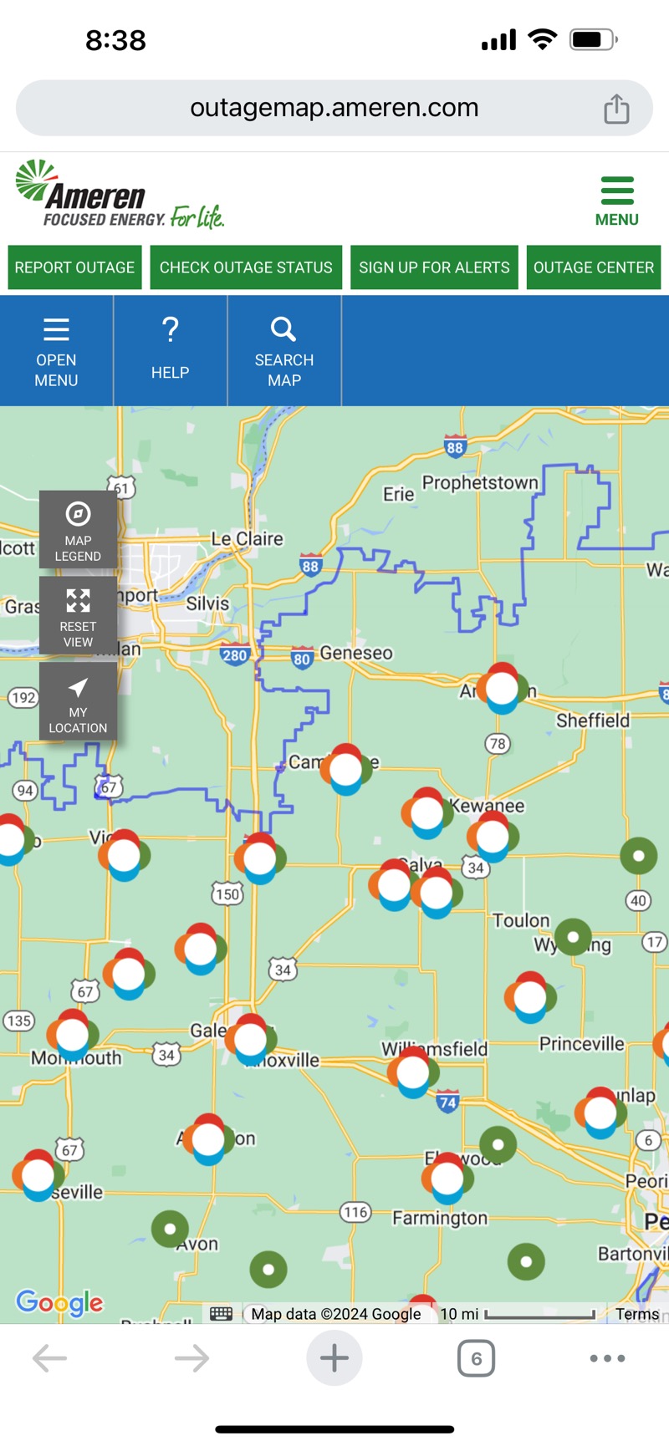The height and width of the screenshot is (1446, 669).
Task: Select Check Outage Status
Action: (x=246, y=267)
